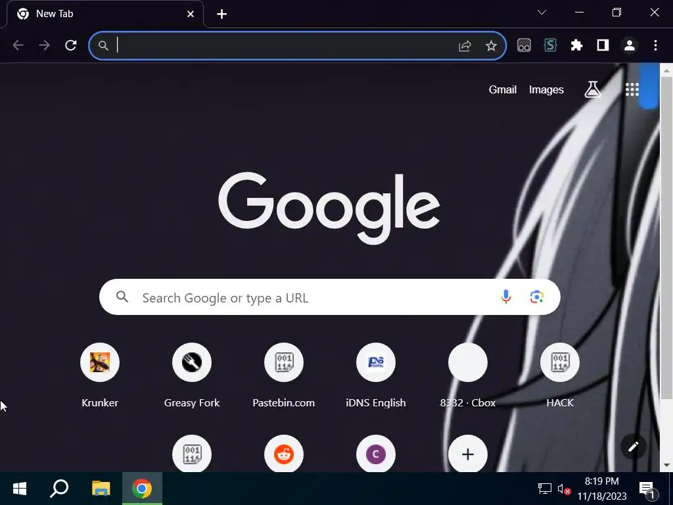Click the browser forward arrow
Viewport: 673px width, 505px height.
coord(44,45)
